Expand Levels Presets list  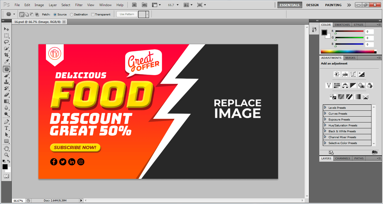(x=325, y=108)
